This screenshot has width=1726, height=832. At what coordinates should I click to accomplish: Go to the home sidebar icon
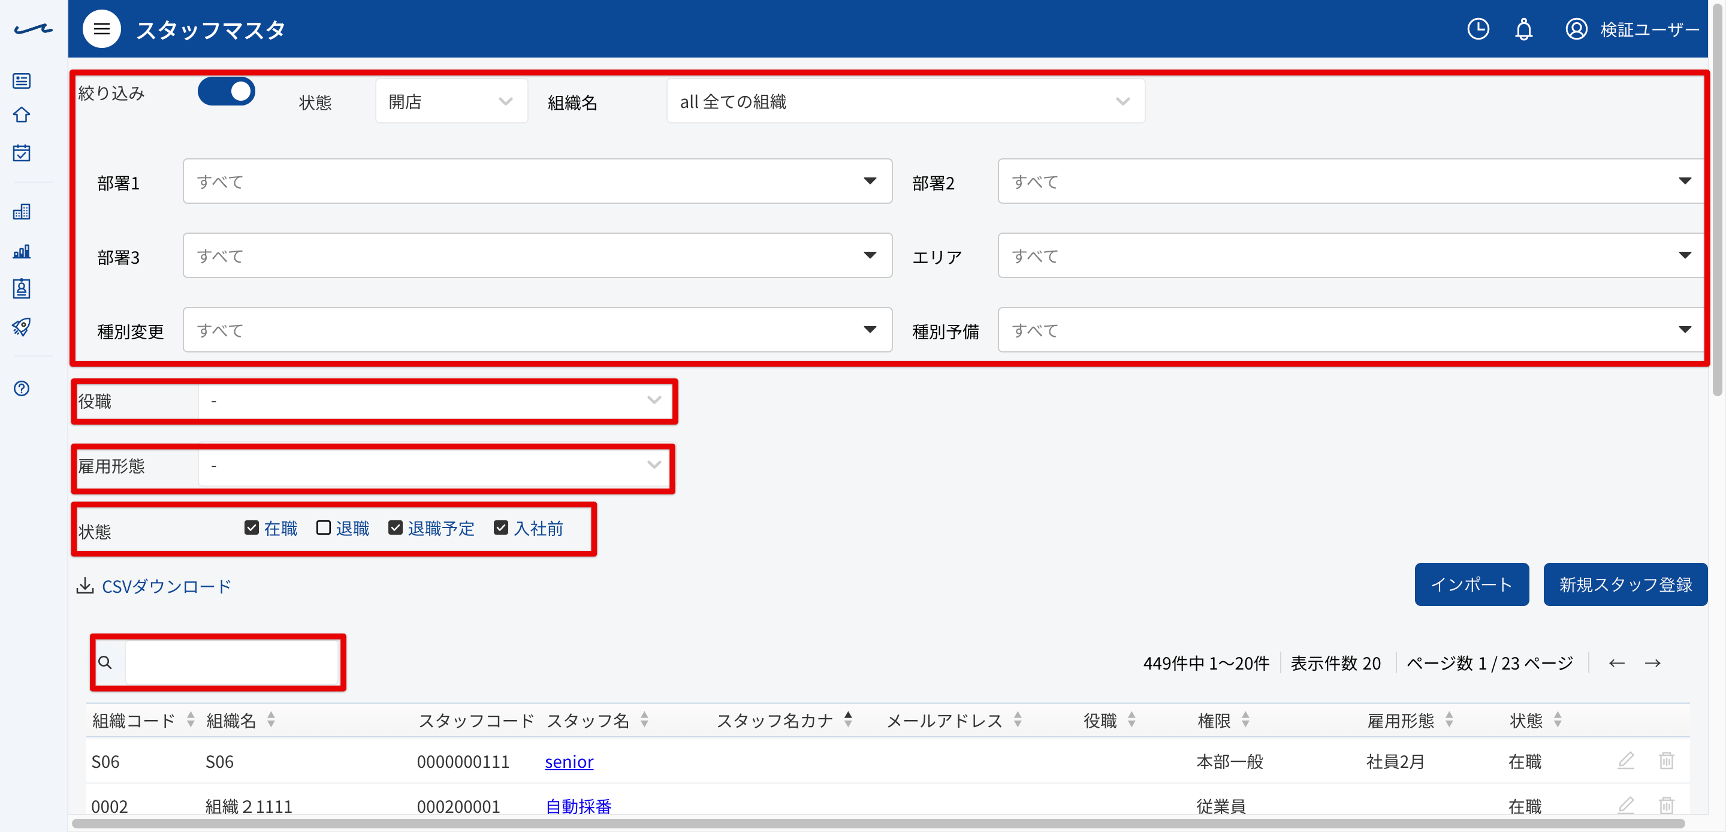[x=22, y=114]
